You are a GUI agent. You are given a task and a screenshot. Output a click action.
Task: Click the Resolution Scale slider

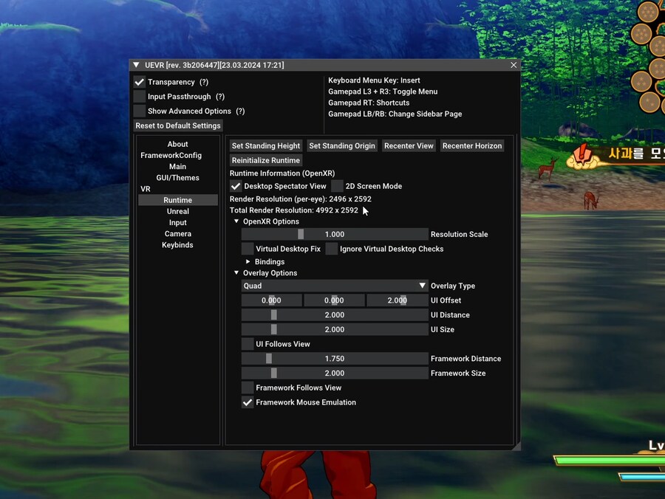point(335,234)
